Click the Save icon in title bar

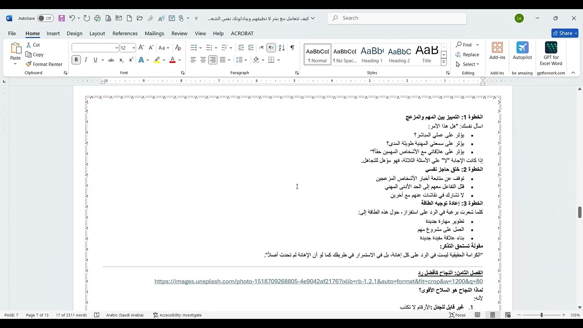(61, 18)
